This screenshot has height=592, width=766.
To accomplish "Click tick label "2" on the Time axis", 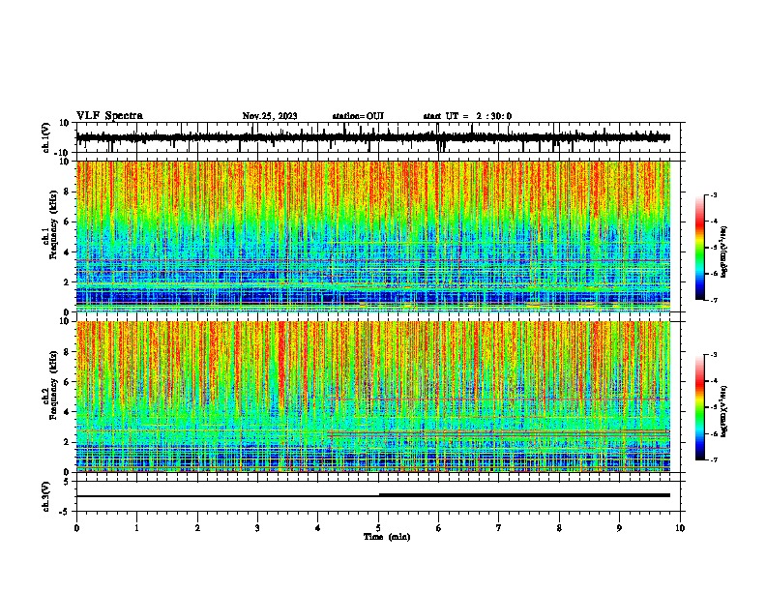I will (x=197, y=528).
